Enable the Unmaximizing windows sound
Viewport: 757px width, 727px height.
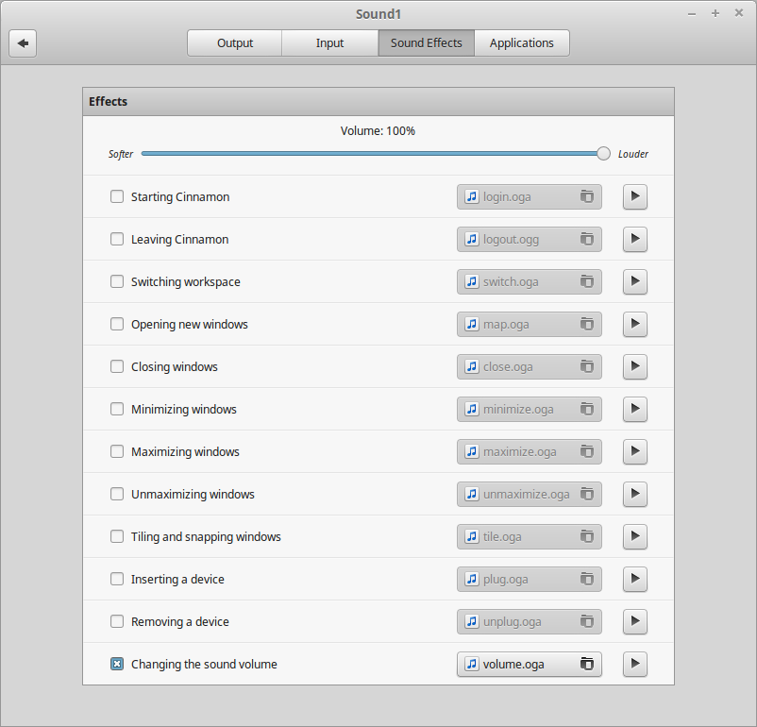click(x=117, y=494)
